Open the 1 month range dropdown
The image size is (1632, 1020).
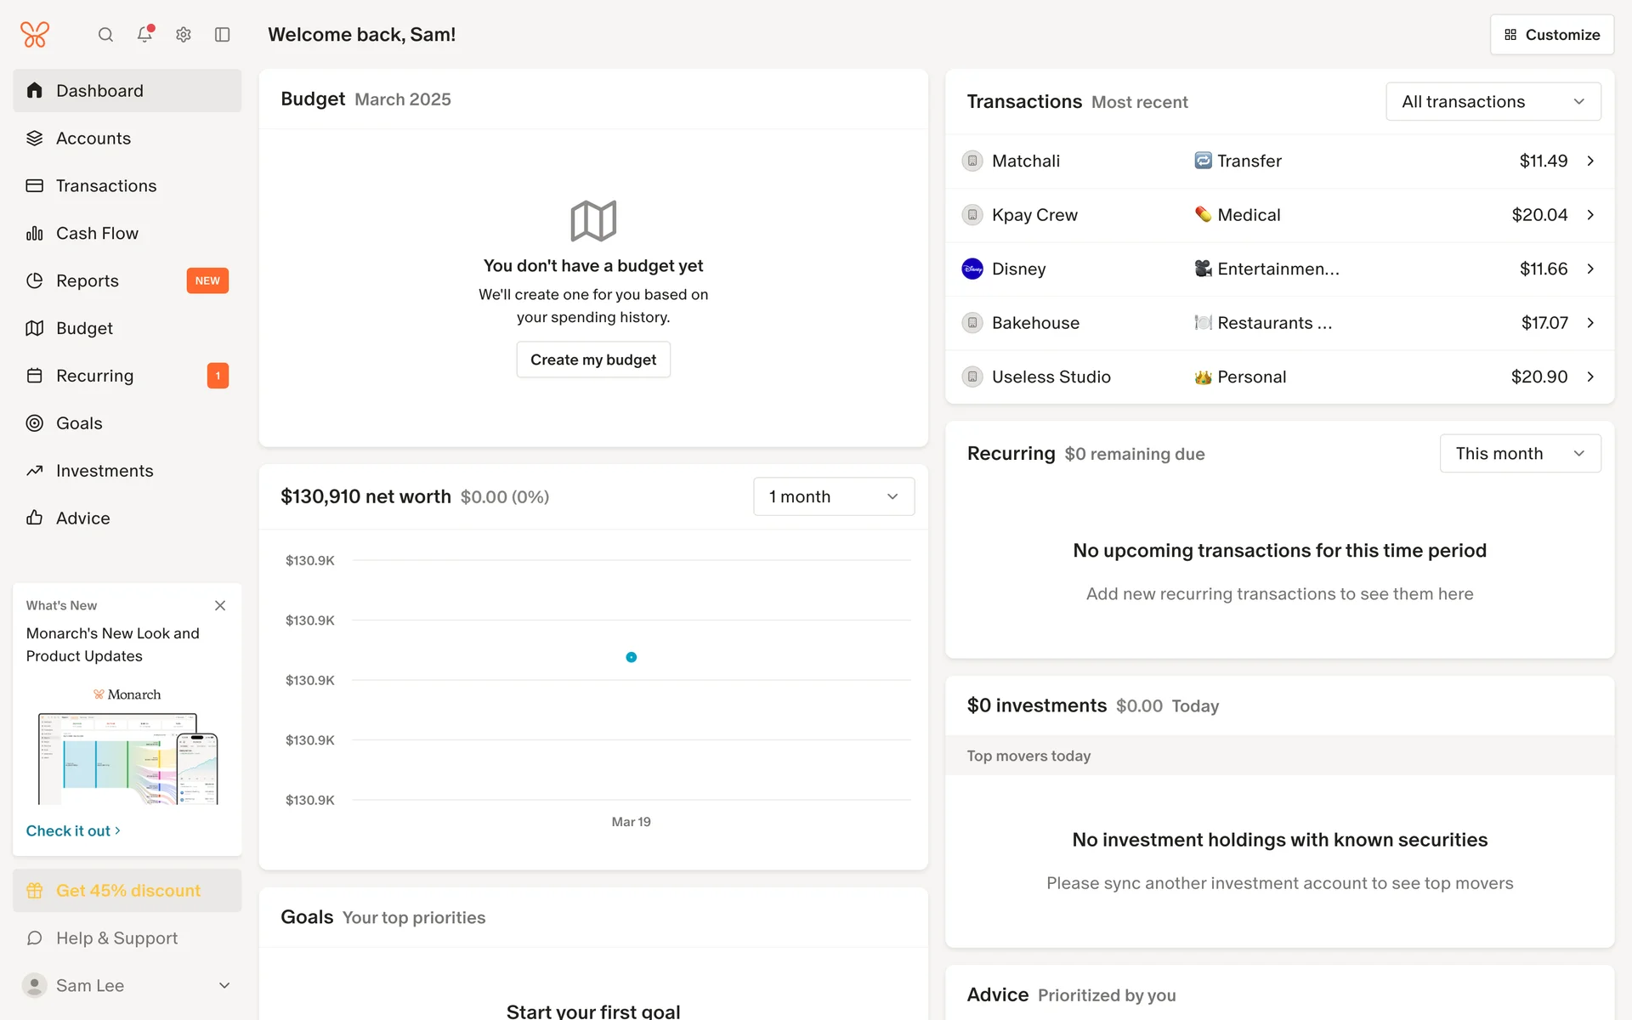(833, 496)
